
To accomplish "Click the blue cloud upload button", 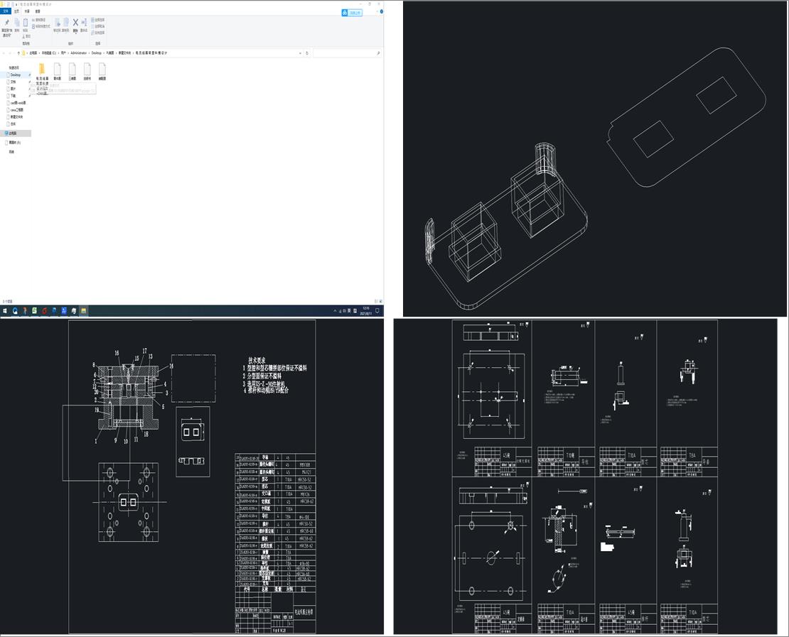I will 351,12.
